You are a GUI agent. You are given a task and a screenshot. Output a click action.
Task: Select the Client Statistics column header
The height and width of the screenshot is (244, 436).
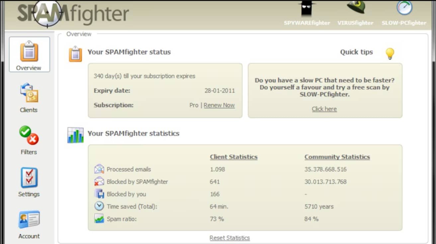[234, 157]
